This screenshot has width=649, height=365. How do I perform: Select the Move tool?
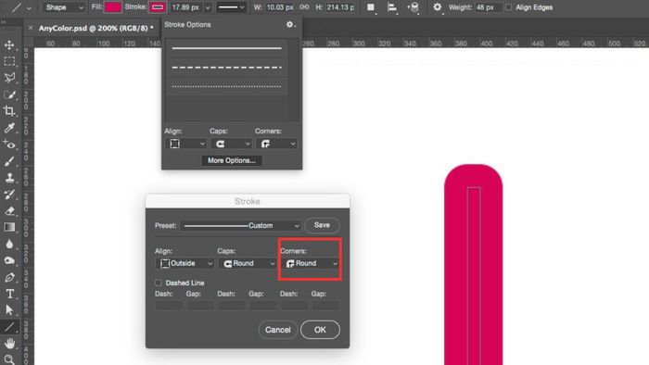[x=9, y=44]
